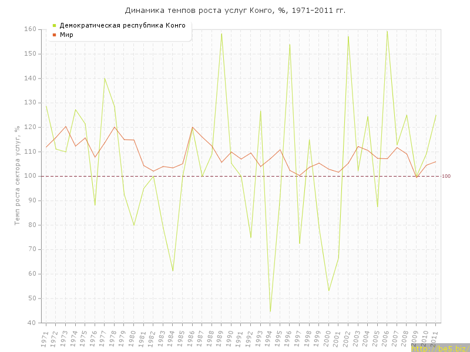Image resolution: width=470 pixels, height=352 pixels.
Task: Click the Congo line's lowest point at 1994
Action: pyautogui.click(x=270, y=312)
